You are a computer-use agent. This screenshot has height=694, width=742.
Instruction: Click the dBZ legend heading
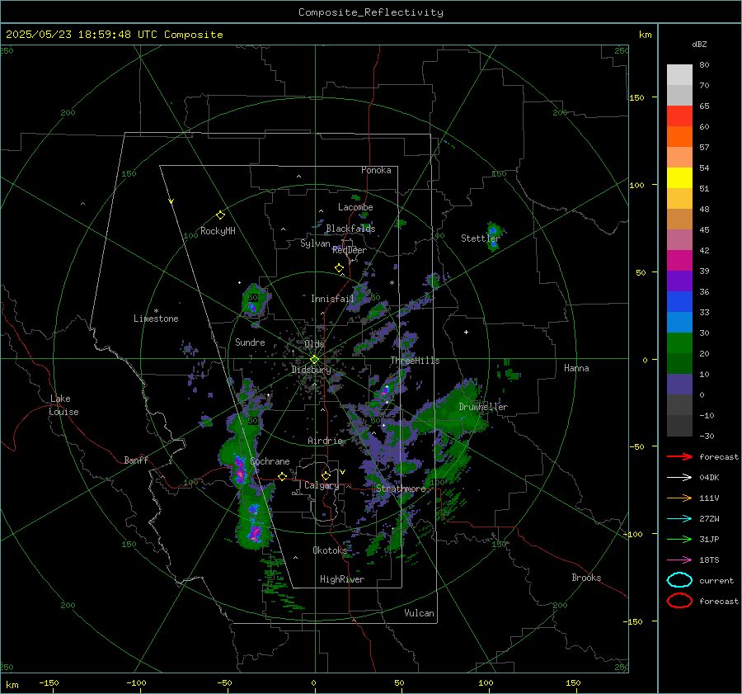point(699,44)
